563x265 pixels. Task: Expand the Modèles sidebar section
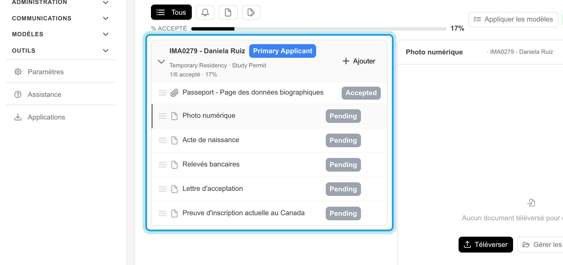tap(106, 34)
